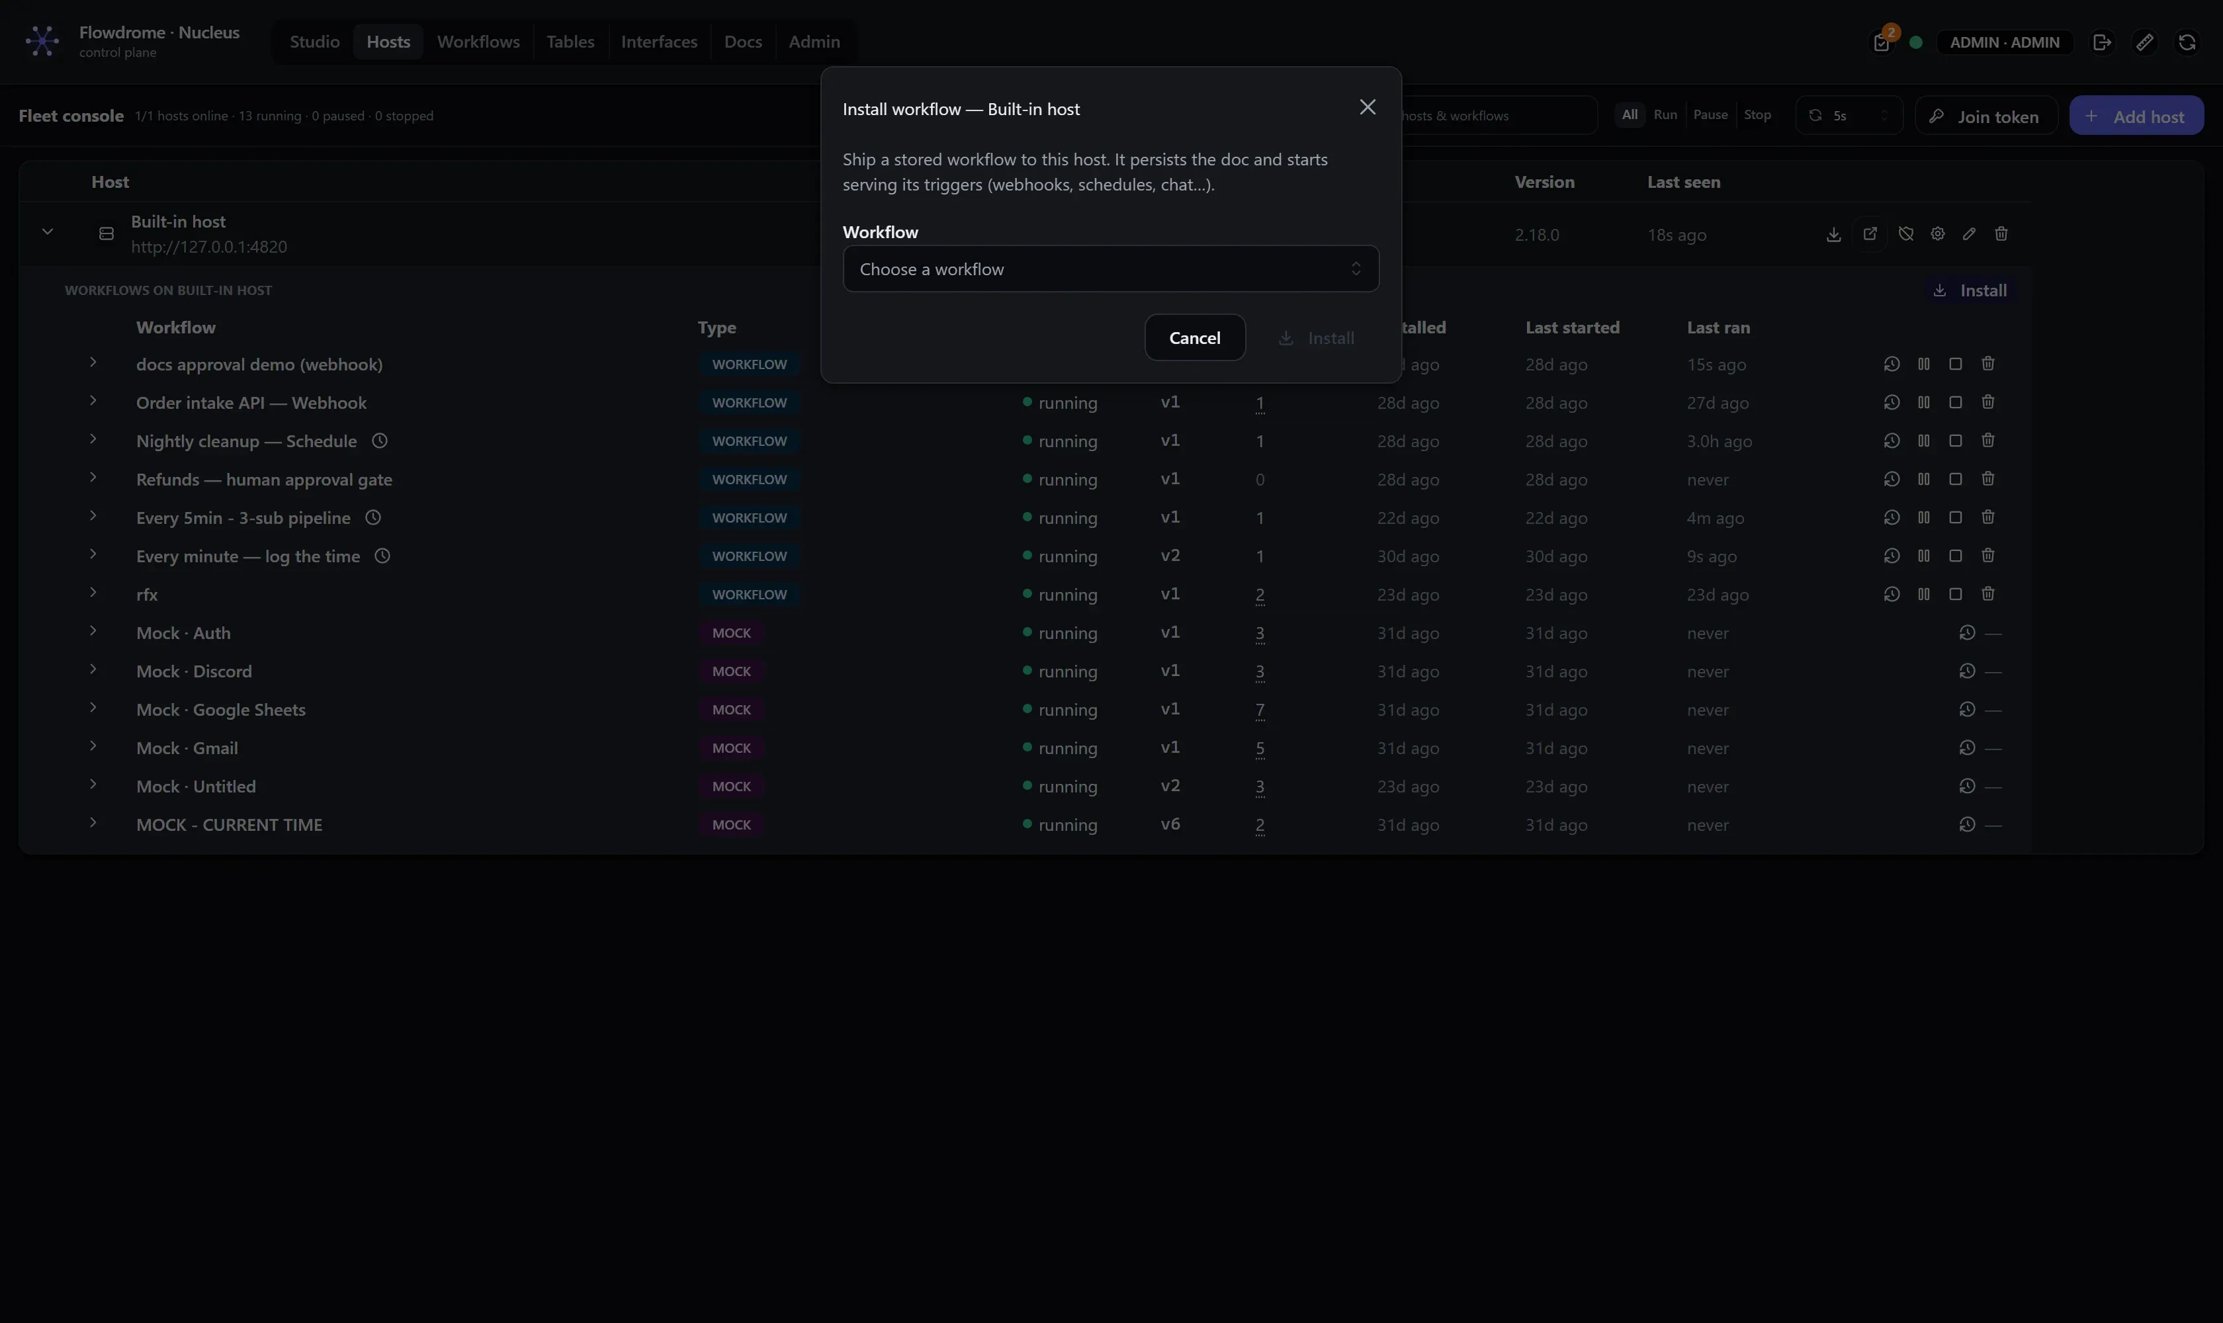2223x1323 pixels.
Task: Open history for docs approval demo workflow
Action: click(x=1892, y=364)
